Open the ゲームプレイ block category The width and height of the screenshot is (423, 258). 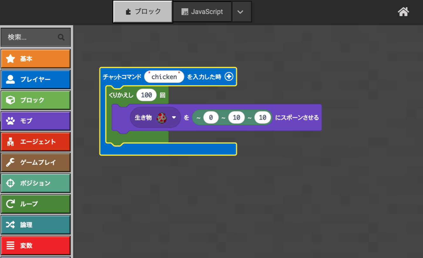coord(36,162)
